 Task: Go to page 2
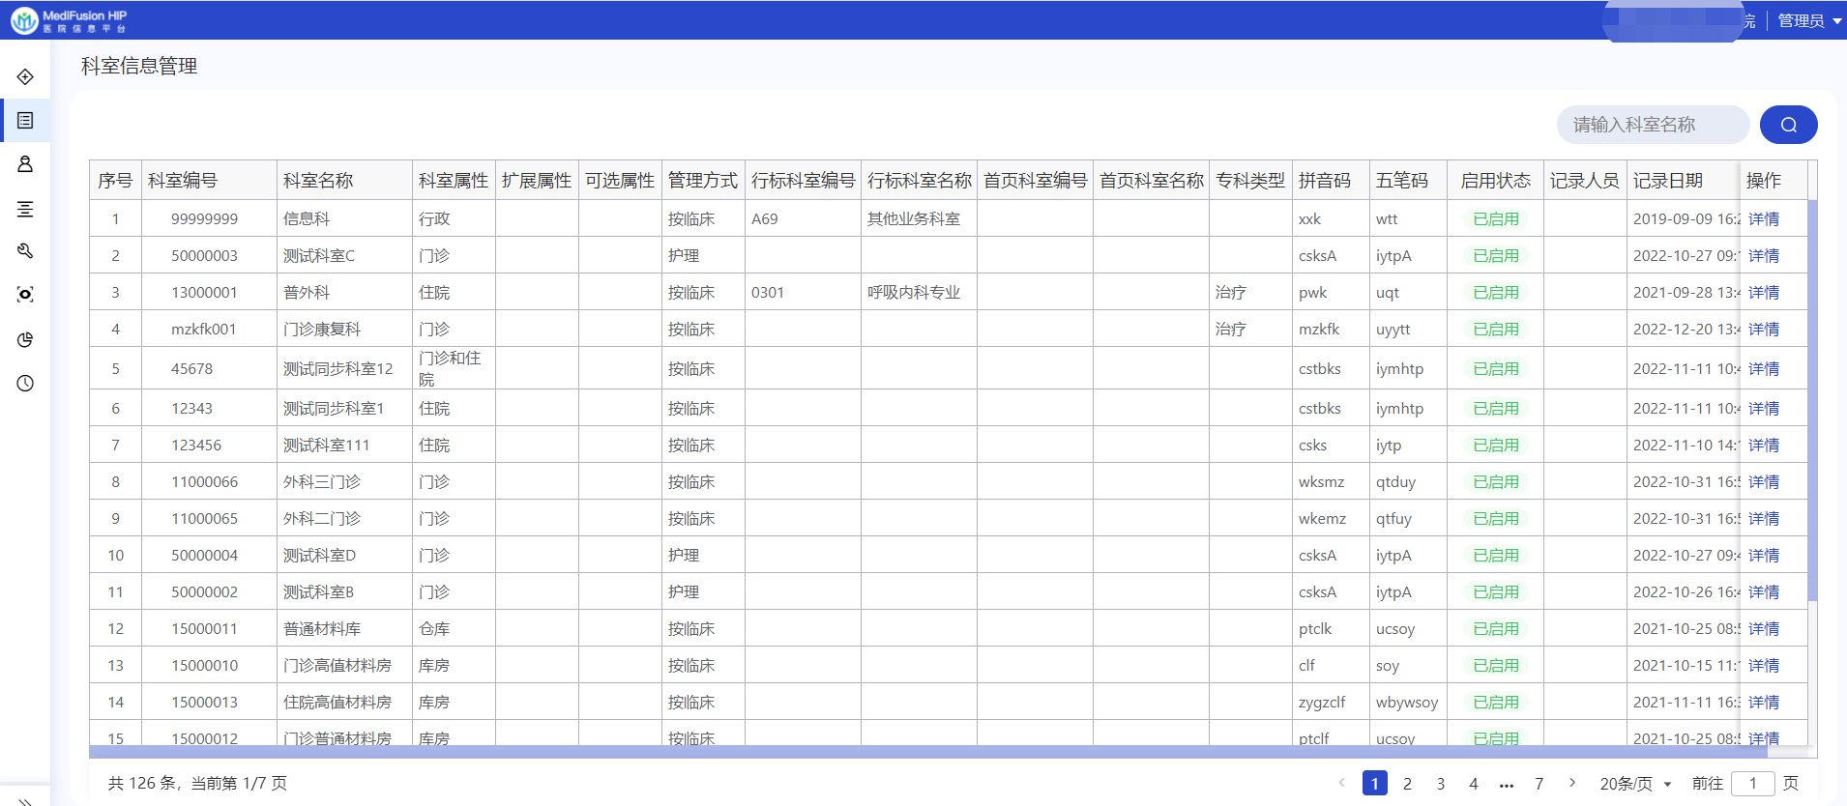(1407, 784)
